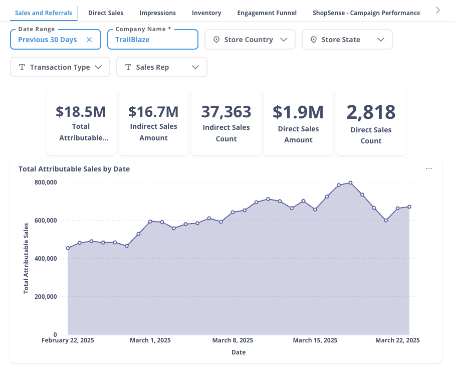Open the Transaction Type dropdown arrow

click(98, 67)
